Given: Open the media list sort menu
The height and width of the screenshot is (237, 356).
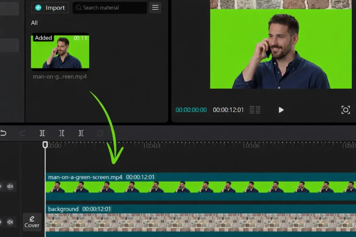Looking at the screenshot, I should click(155, 8).
